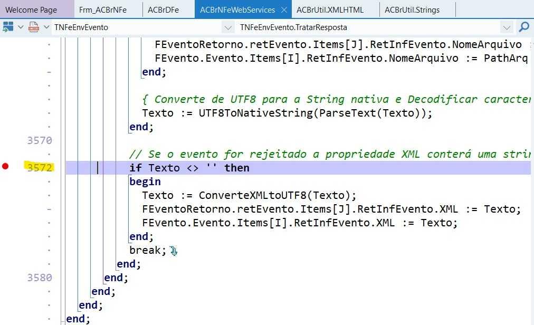Switch to the ACBrUtil.Strings tab

coord(412,10)
